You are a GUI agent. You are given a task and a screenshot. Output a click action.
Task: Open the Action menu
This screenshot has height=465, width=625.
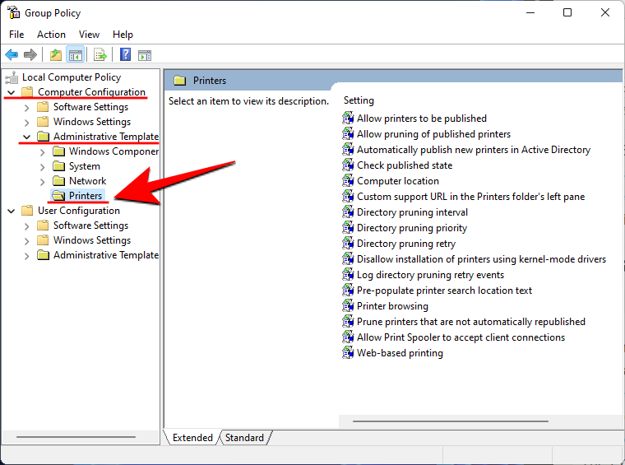click(x=51, y=35)
